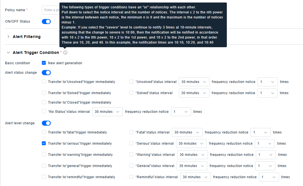Click the Policy name input field
Screen dimensions: 303x186
pyautogui.click(x=50, y=10)
